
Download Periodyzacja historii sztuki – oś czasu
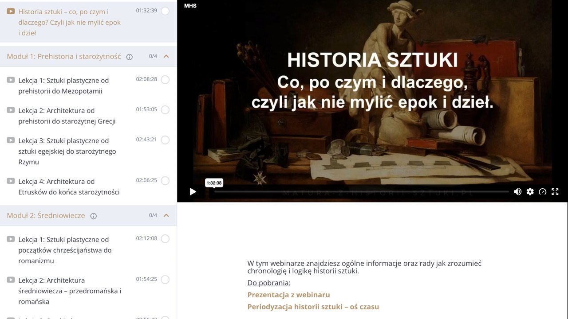click(313, 307)
